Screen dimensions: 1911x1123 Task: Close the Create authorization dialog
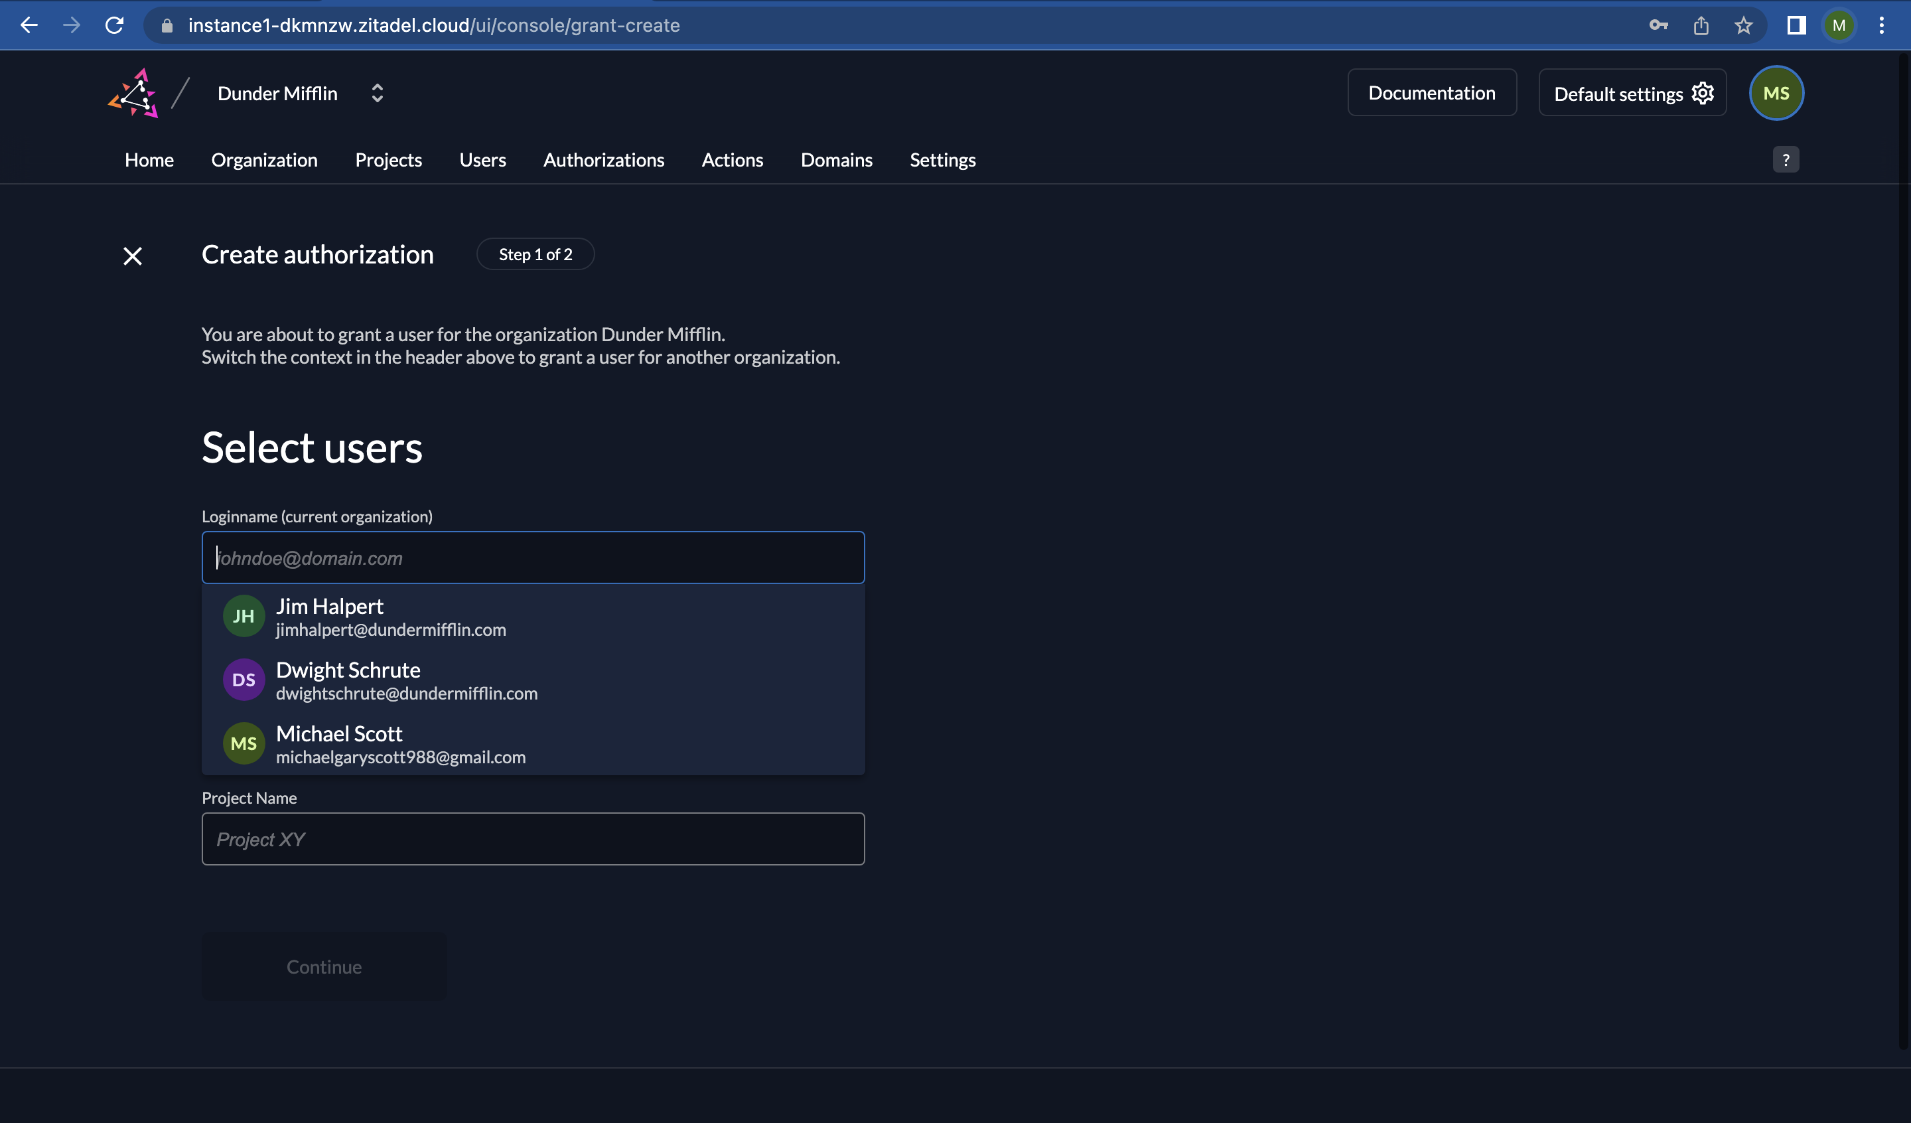point(132,256)
